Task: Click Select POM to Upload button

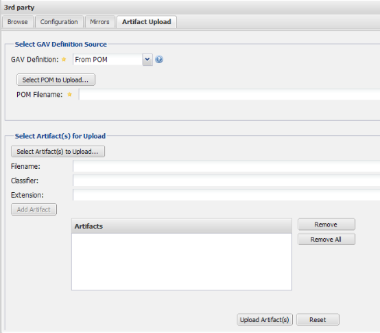Action: click(56, 80)
